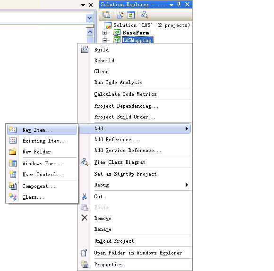Open the Solution Explorer window position dropdown
The image size is (274, 271).
click(x=171, y=5)
